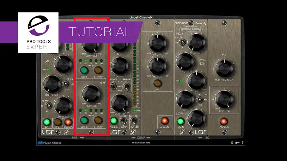
Task: Open the question mark help icon
Action: click(242, 143)
